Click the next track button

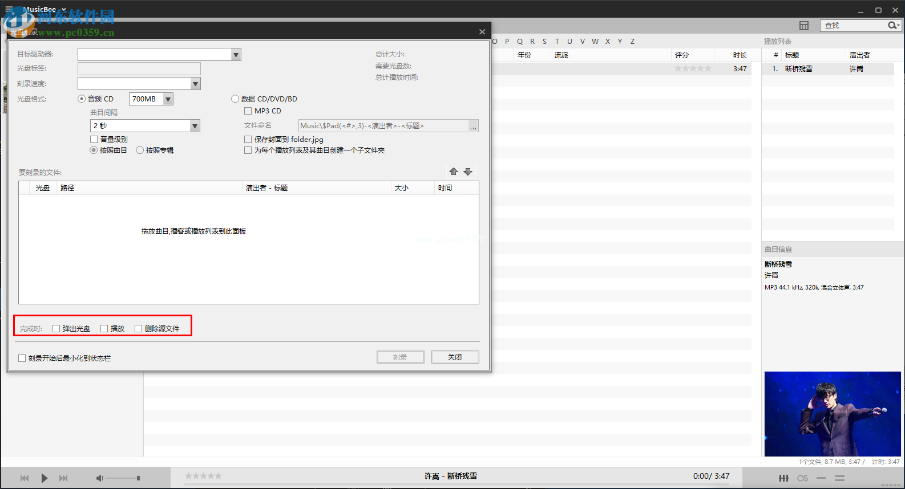63,478
